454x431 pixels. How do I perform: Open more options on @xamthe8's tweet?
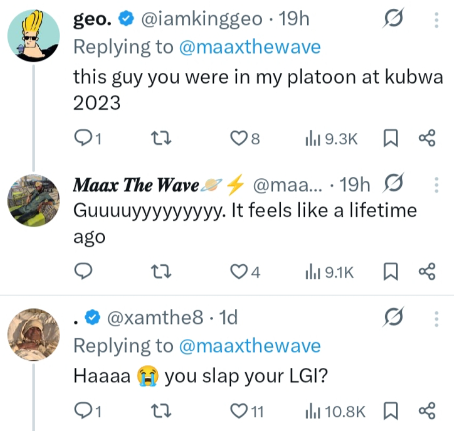(435, 318)
